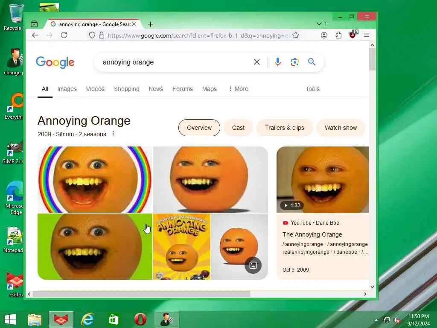
Task: Select the Watch show chip
Action: (341, 128)
